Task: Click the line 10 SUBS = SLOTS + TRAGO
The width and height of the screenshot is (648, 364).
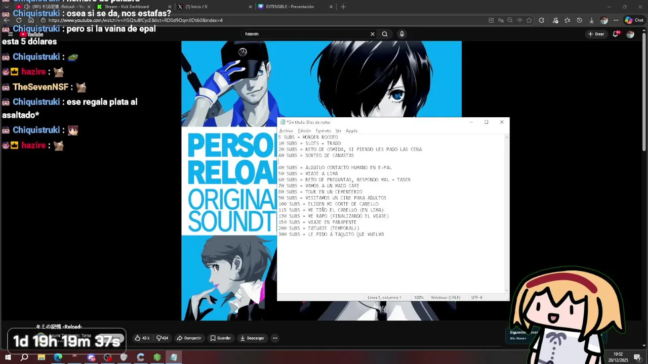Action: (x=310, y=143)
